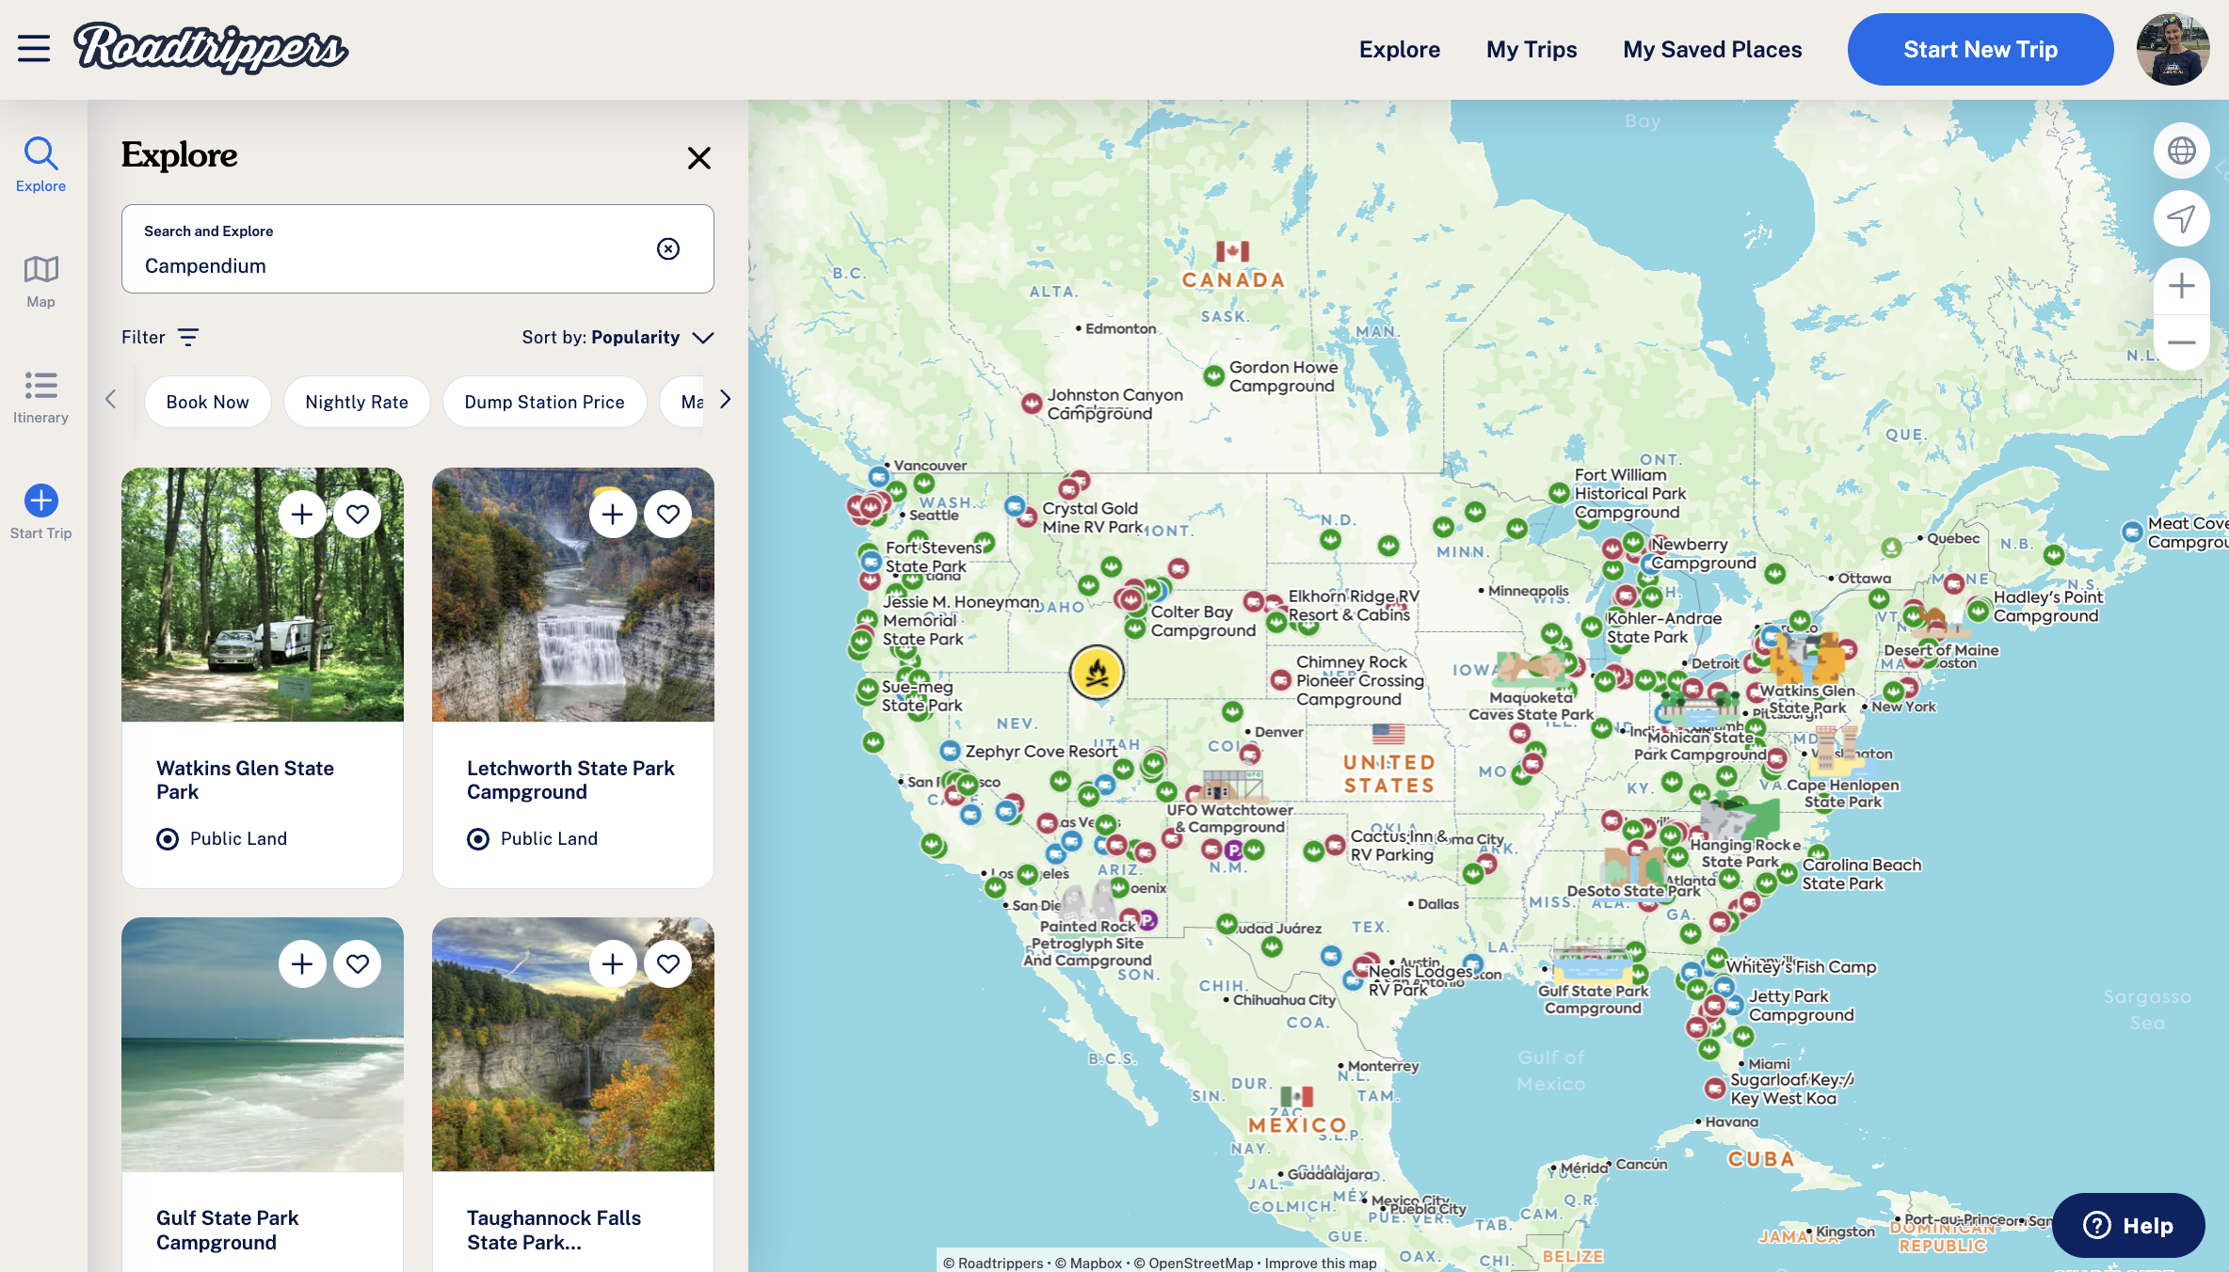
Task: Click Hadley's Point Campground green pin
Action: [x=1979, y=612]
